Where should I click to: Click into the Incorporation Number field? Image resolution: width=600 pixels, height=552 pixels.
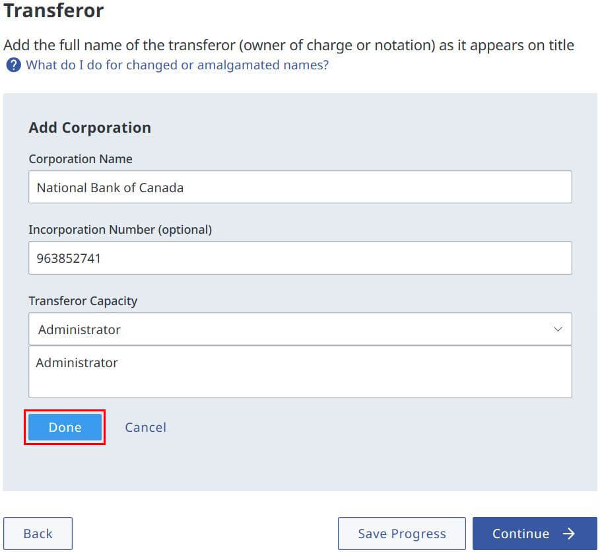tap(300, 258)
